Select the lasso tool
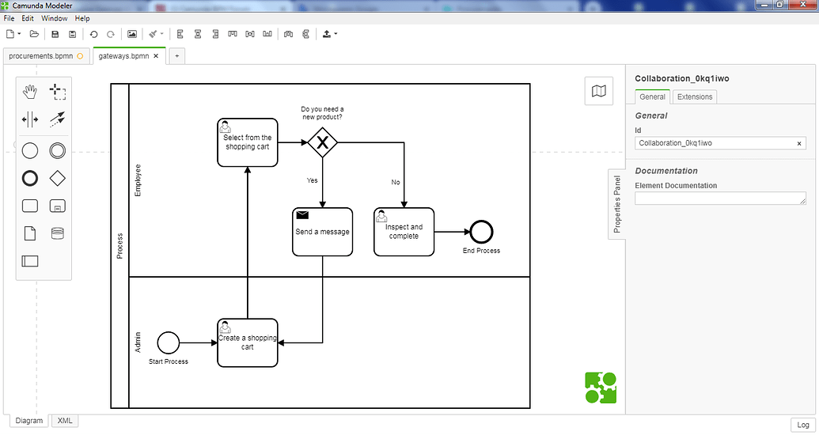 click(x=57, y=92)
